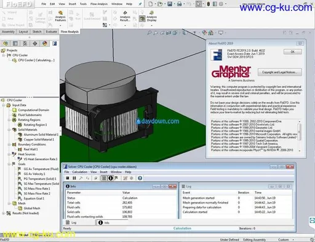Viewport: 315px width, 242px height.
Task: Click the Event column header in Log pane
Action: click(x=186, y=193)
